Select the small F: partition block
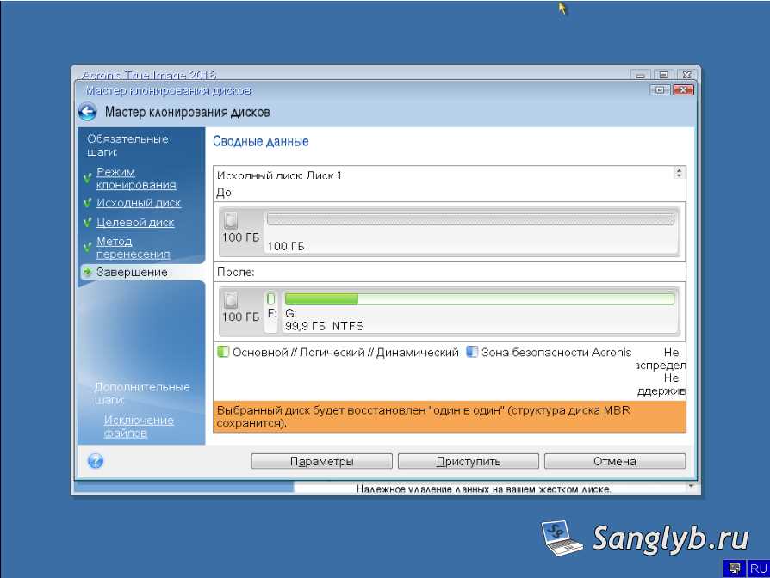The height and width of the screenshot is (578, 770). pyautogui.click(x=271, y=311)
